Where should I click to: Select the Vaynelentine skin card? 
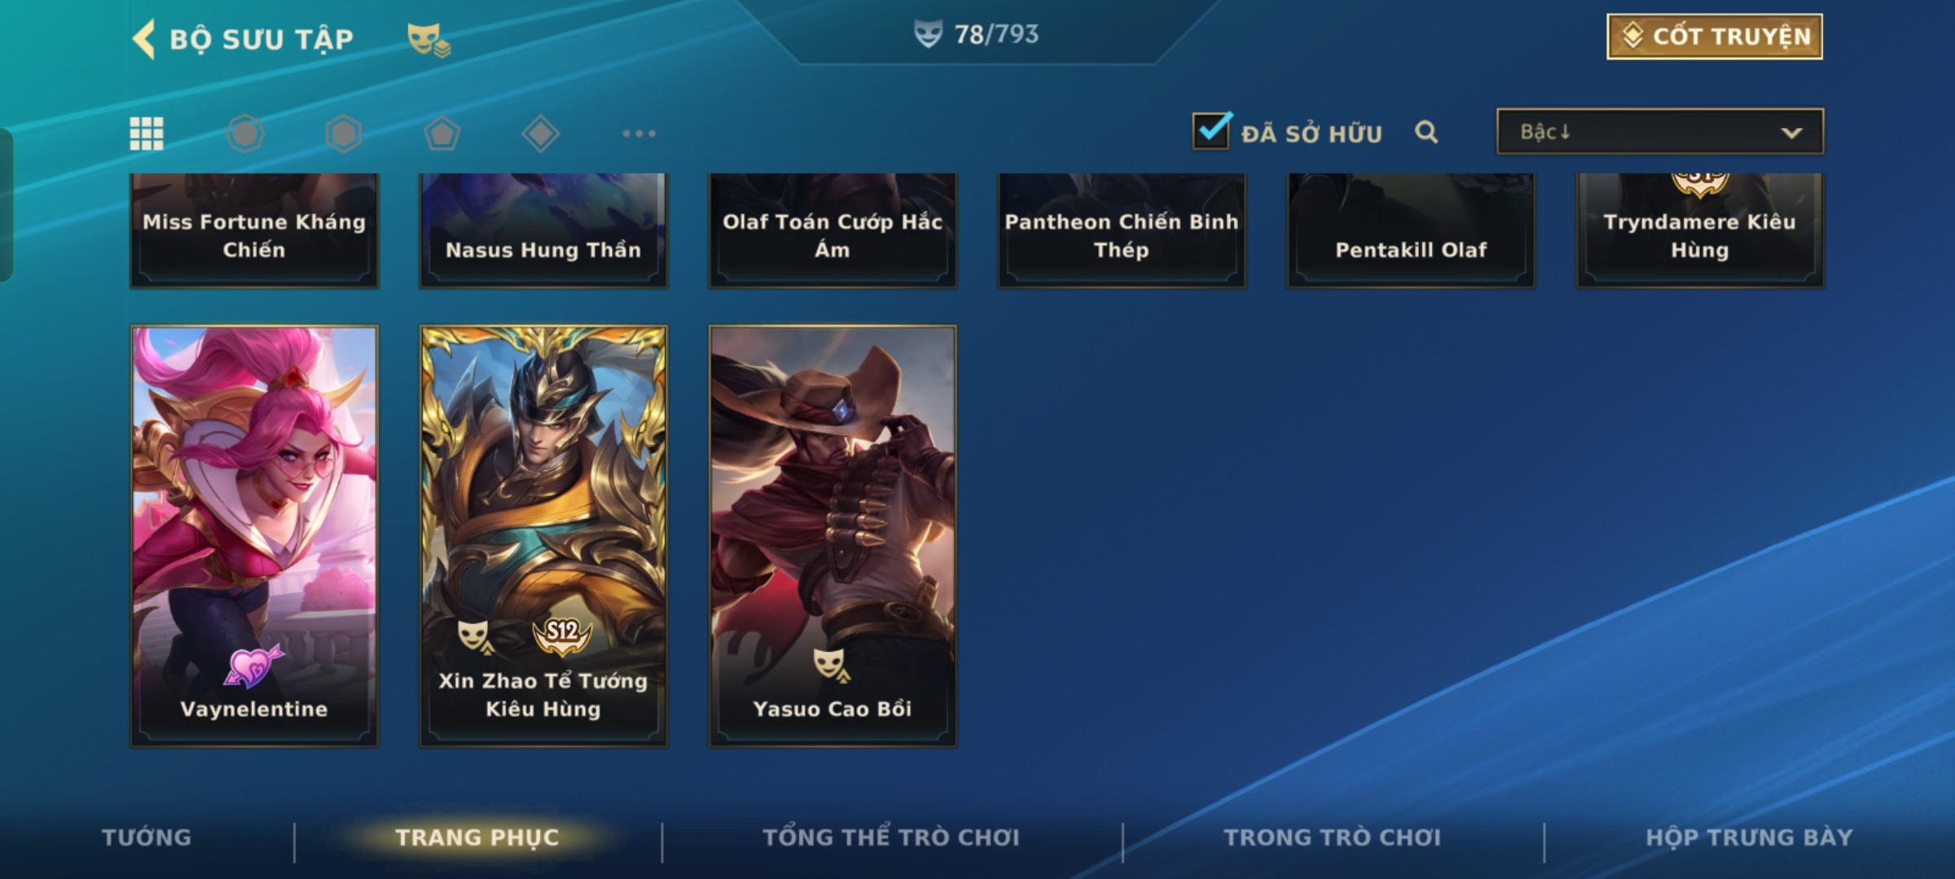point(254,536)
